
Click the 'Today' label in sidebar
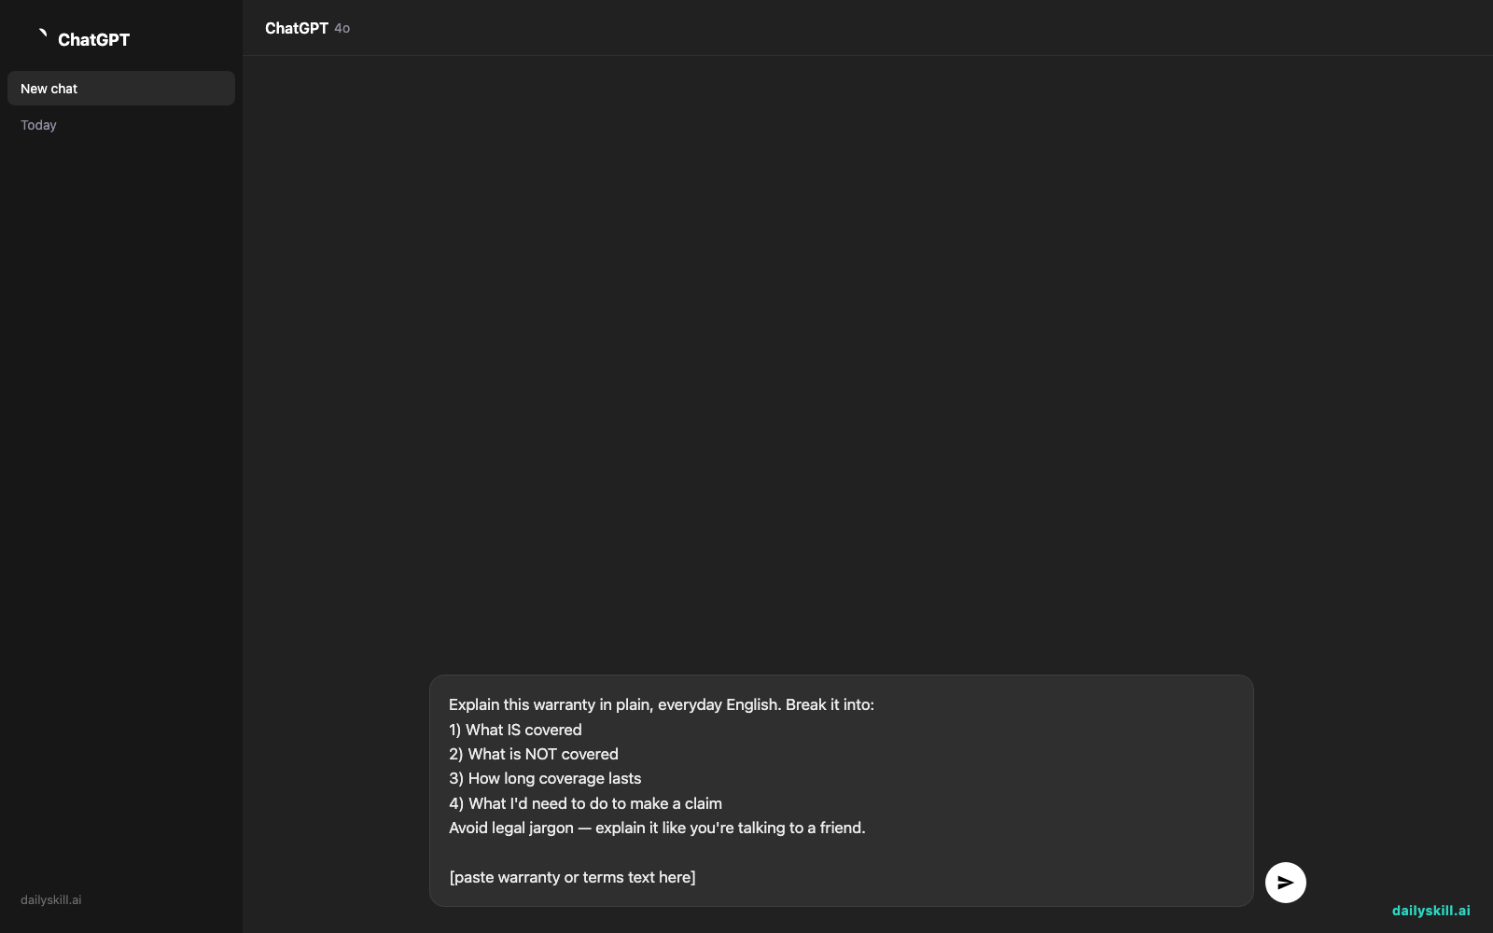[38, 125]
